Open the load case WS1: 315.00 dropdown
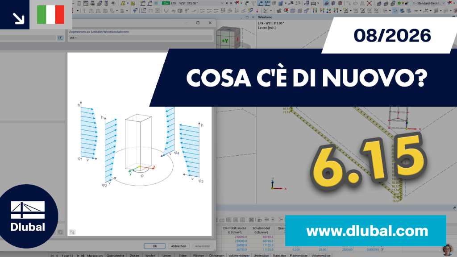The width and height of the screenshot is (457, 257). (222, 3)
